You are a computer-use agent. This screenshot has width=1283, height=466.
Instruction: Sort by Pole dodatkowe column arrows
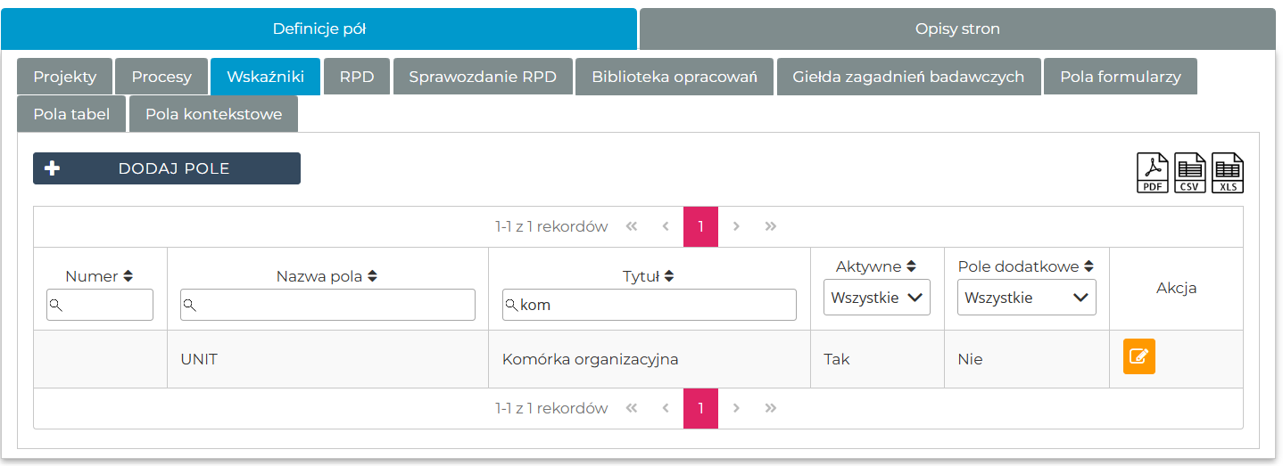[x=1088, y=266]
